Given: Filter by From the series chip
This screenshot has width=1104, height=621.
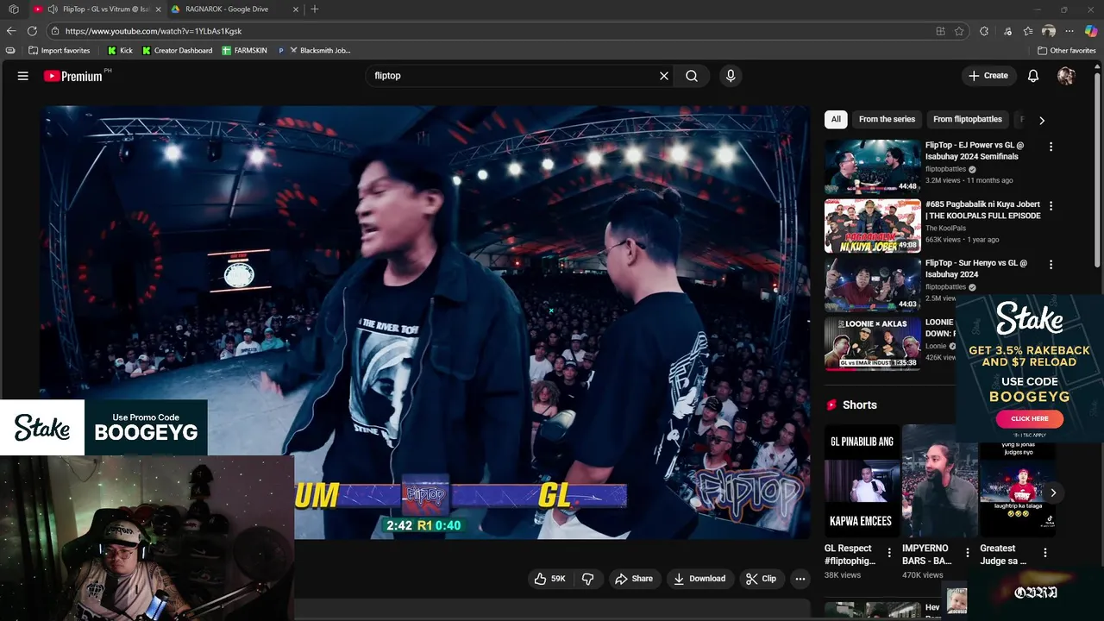Looking at the screenshot, I should 887,119.
